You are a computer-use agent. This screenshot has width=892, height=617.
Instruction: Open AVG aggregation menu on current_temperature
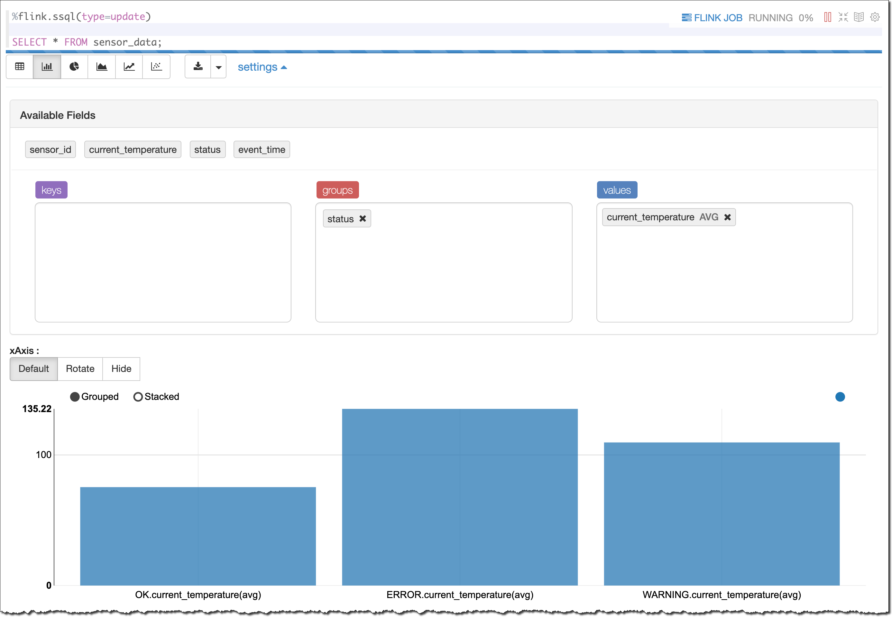709,217
